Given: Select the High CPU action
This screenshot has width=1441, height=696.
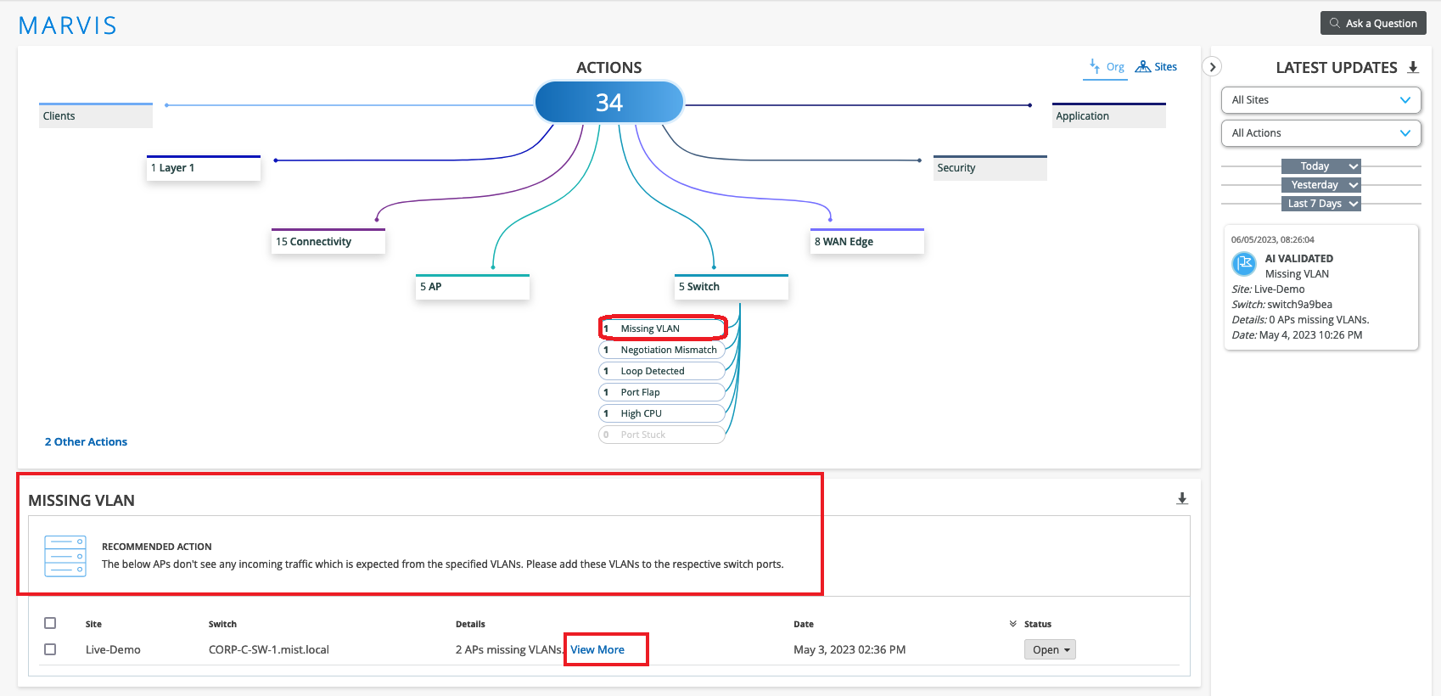Looking at the screenshot, I should (x=662, y=413).
